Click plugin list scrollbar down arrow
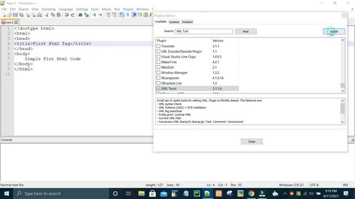Image resolution: width=355 pixels, height=199 pixels. (343, 91)
